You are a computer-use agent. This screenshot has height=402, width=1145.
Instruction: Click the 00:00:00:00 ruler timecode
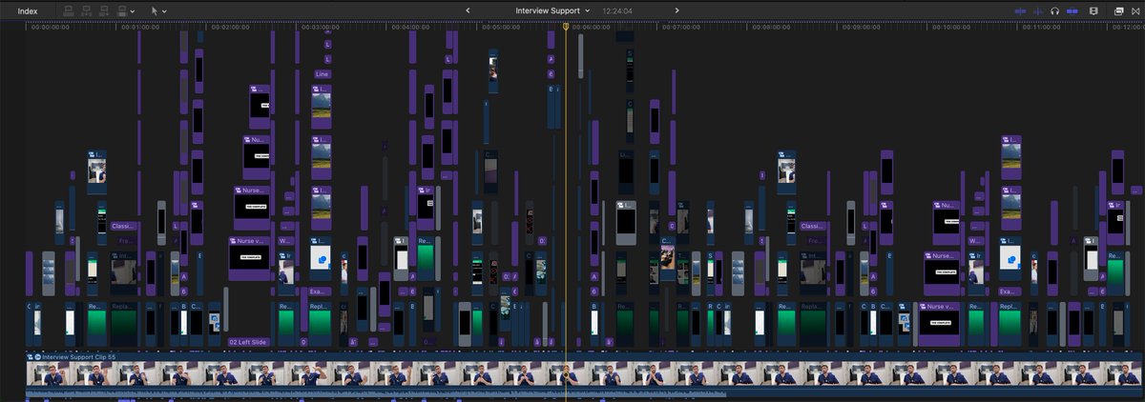point(50,28)
